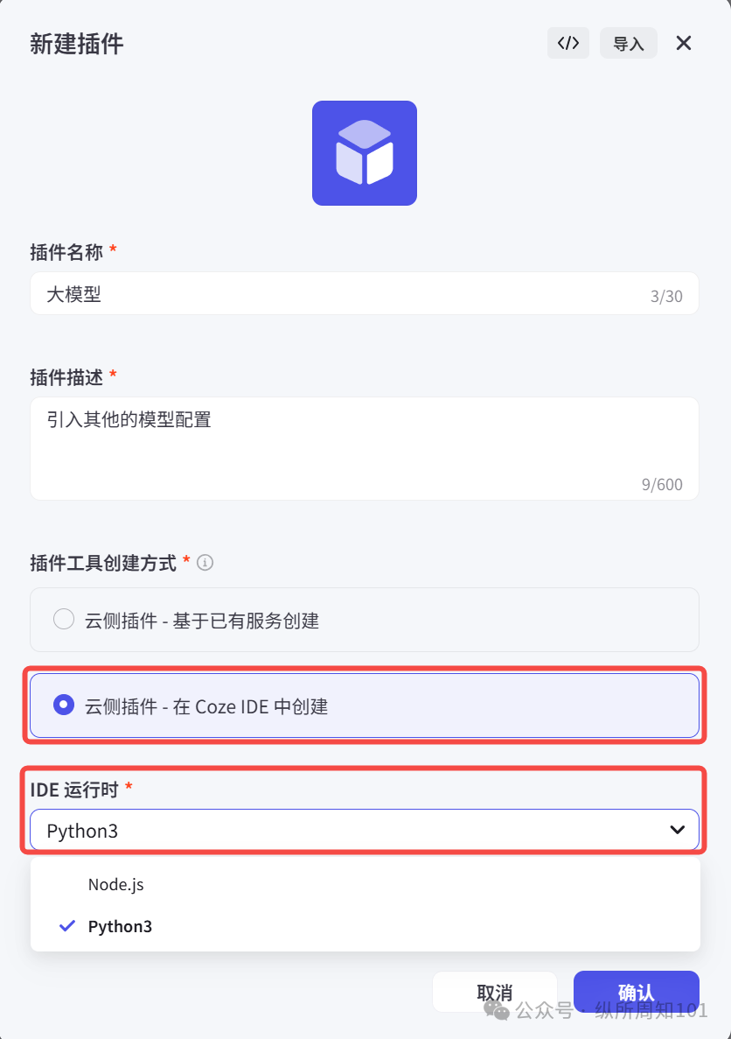Screen dimensions: 731x1039
Task: Click the 9/600 character counter
Action: (x=659, y=484)
